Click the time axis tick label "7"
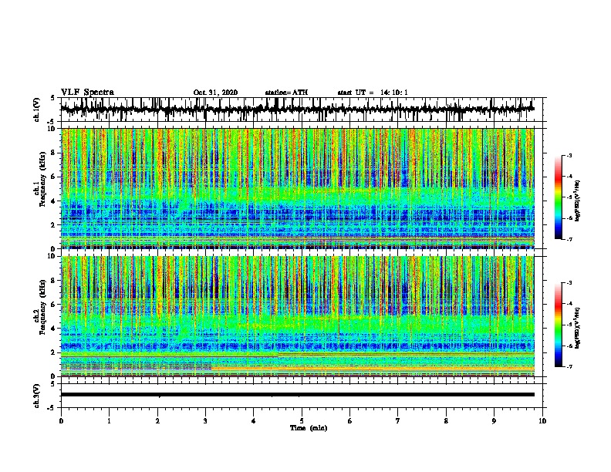Screen dimensions: 611x472 (x=398, y=421)
